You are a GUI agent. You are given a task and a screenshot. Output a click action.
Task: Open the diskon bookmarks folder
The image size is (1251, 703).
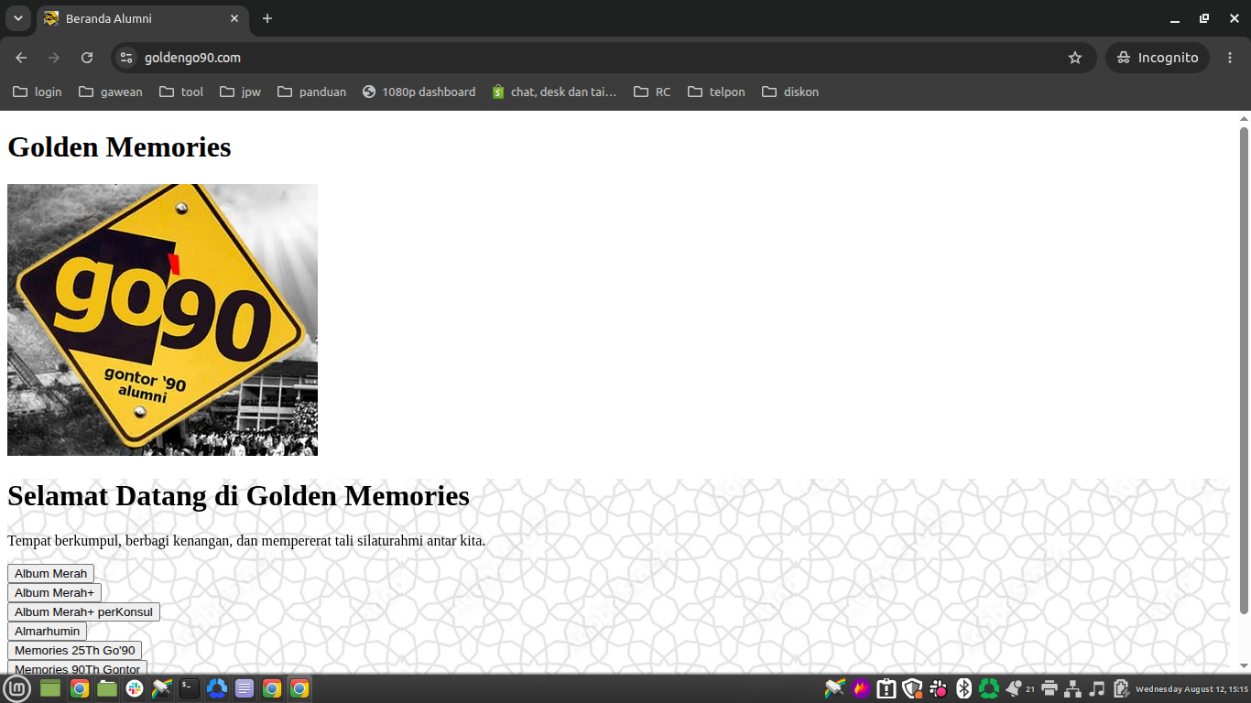pos(790,92)
